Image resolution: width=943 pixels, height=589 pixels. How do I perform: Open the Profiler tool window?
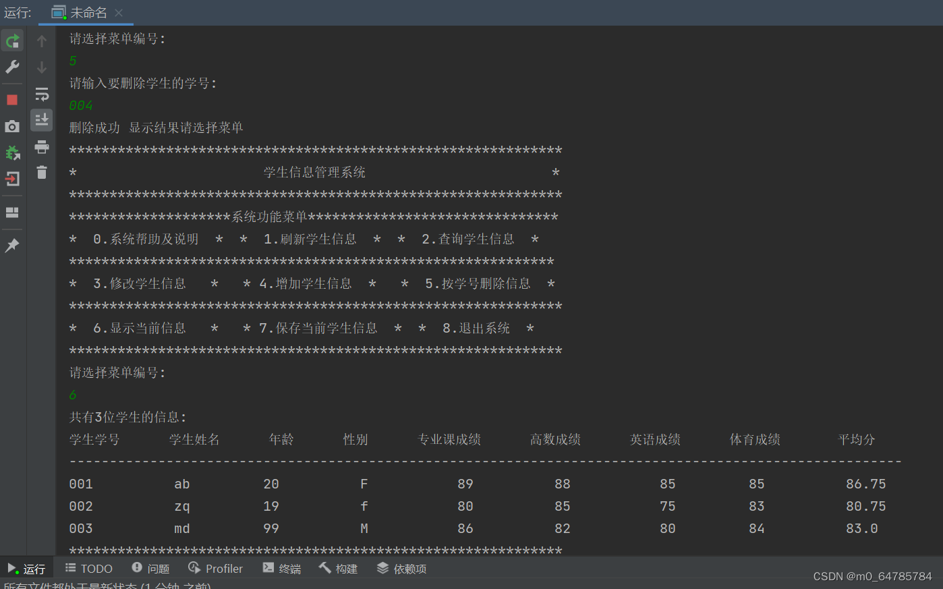click(215, 569)
